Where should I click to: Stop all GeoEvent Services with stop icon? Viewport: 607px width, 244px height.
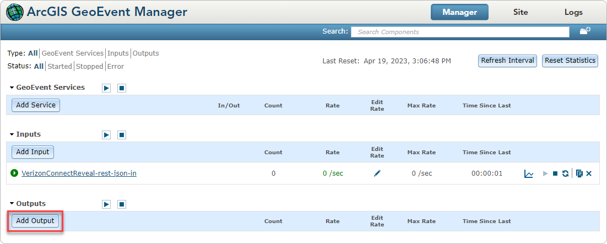[x=122, y=88]
